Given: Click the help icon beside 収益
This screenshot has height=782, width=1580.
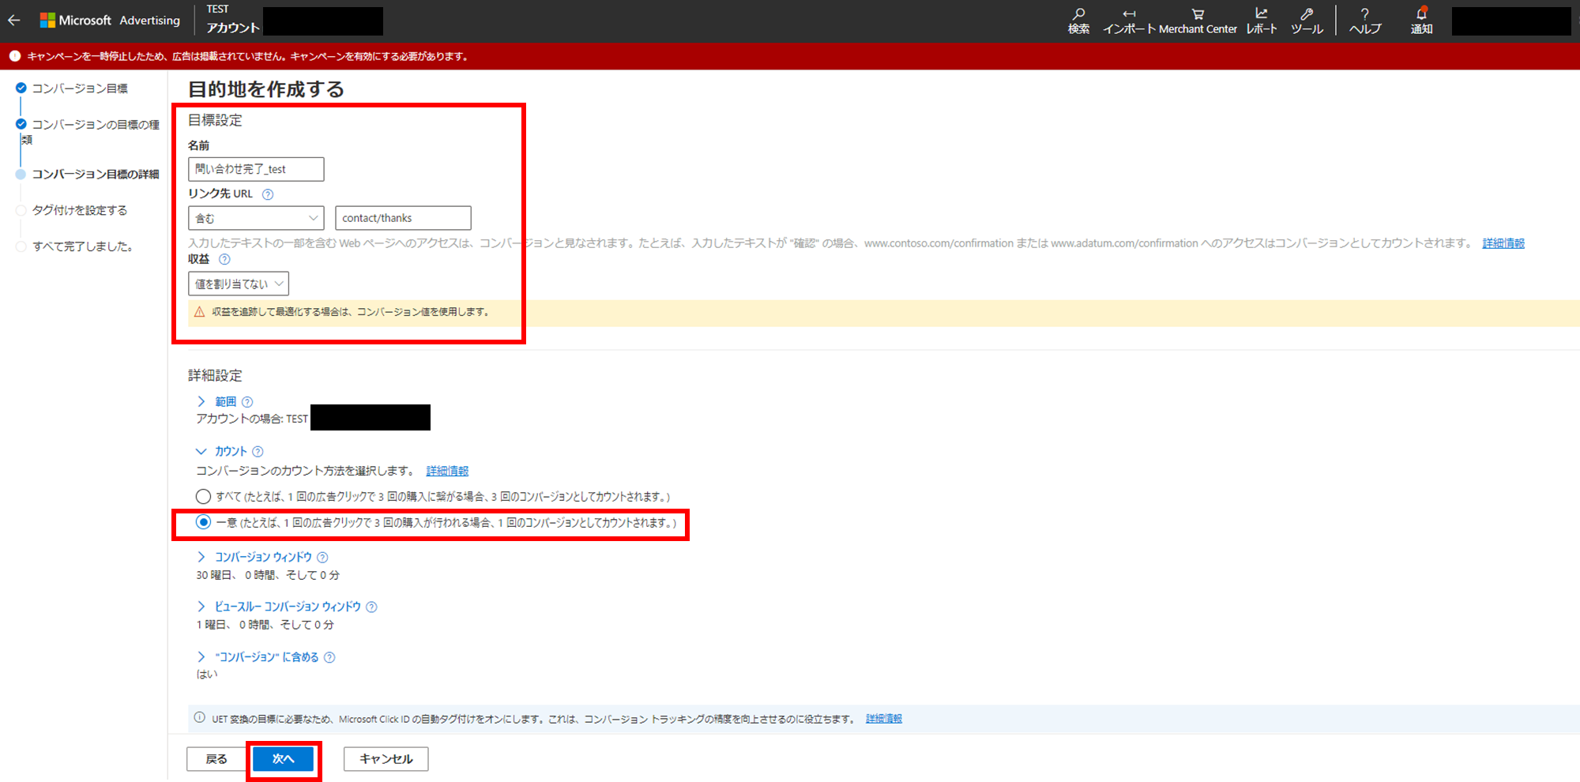Looking at the screenshot, I should (224, 259).
